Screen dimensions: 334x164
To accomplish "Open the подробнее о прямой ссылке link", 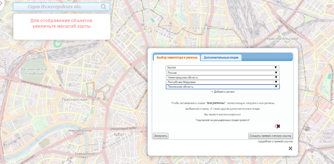I will tap(275, 142).
